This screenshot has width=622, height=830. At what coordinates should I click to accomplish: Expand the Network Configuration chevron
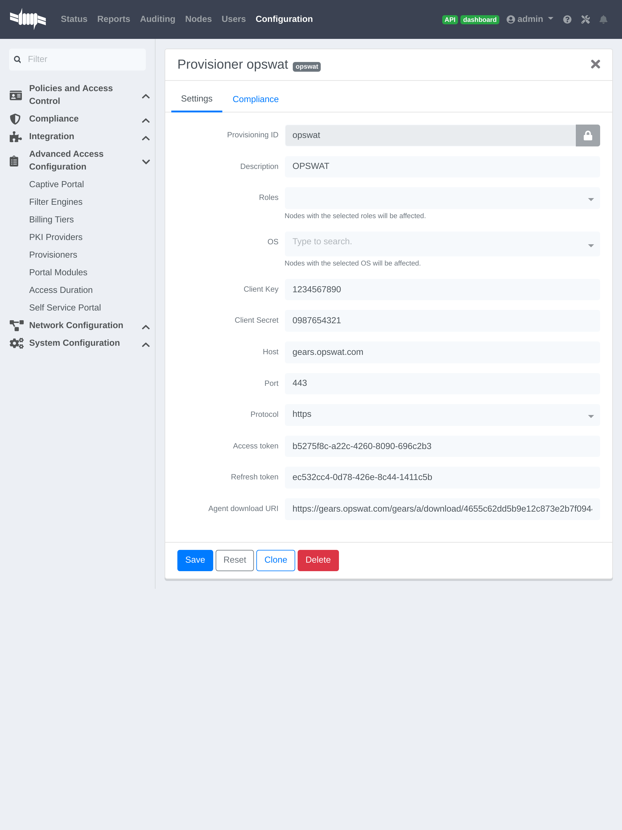click(x=145, y=327)
